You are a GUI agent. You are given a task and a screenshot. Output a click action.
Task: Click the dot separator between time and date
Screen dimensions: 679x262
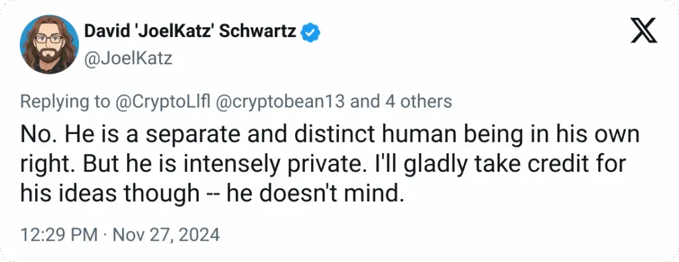point(105,236)
